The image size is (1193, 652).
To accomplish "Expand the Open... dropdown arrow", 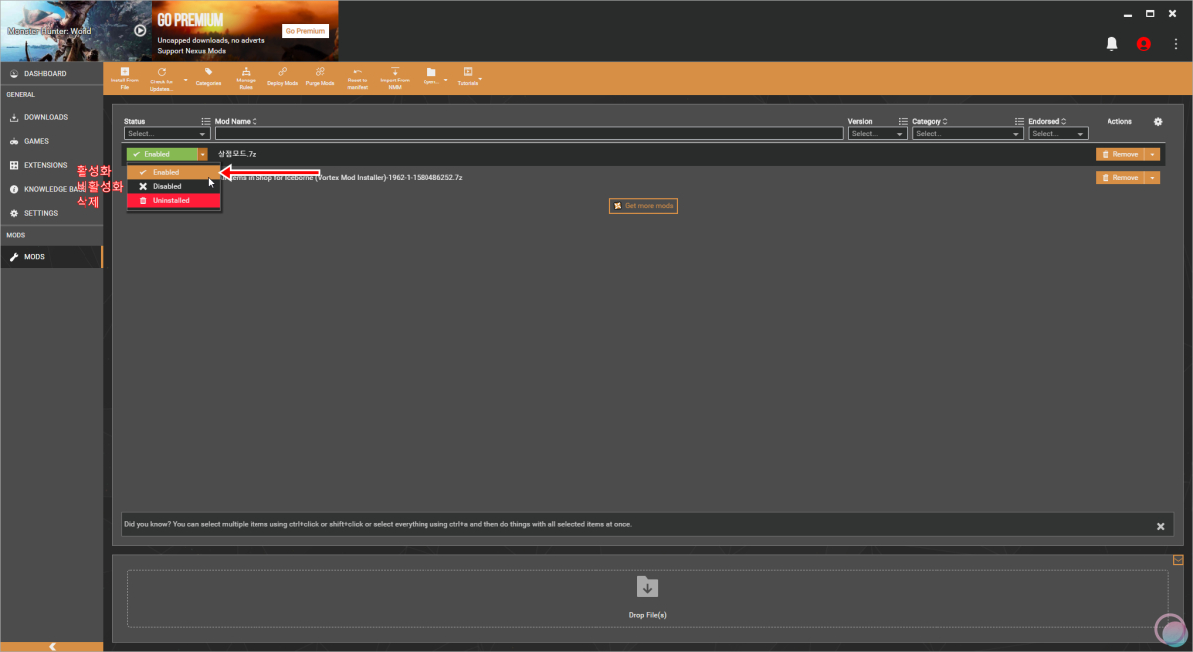I will pyautogui.click(x=445, y=79).
